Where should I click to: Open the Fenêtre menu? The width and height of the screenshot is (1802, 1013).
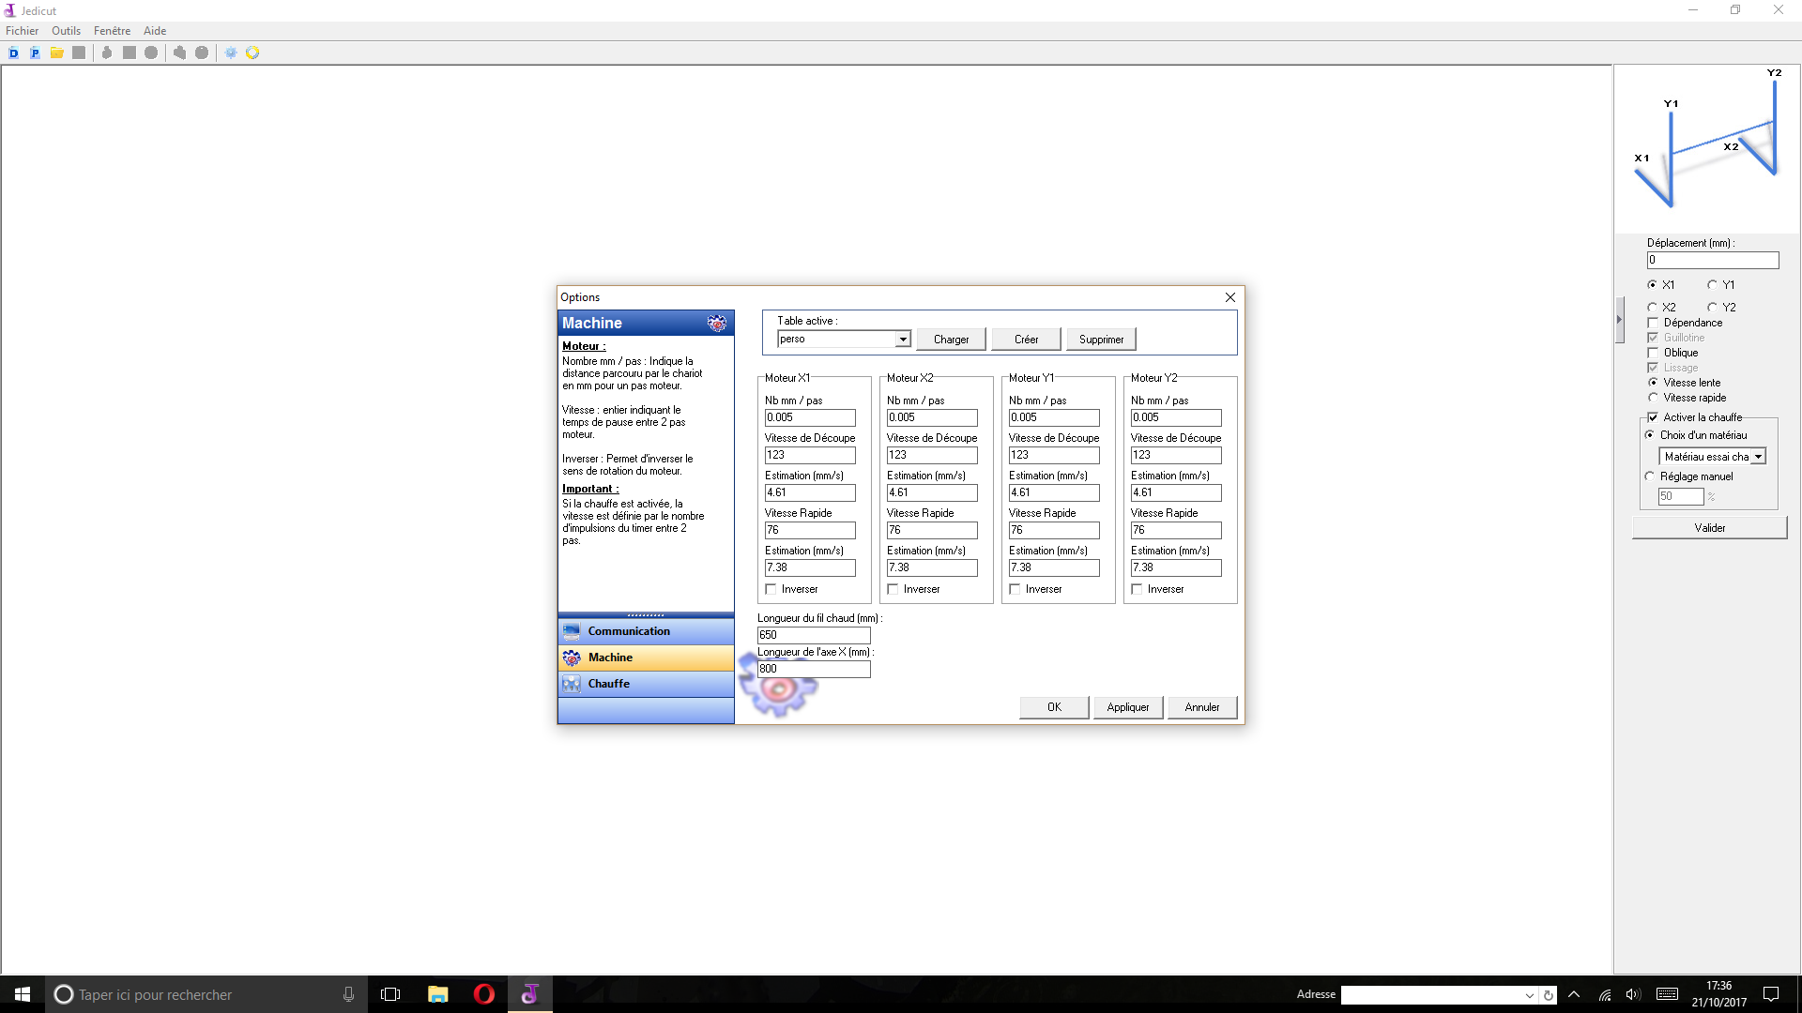[112, 31]
